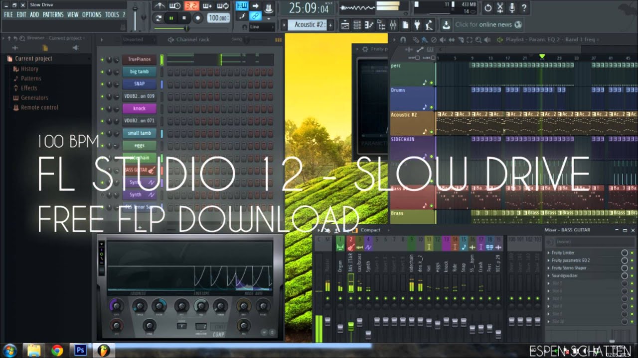The image size is (638, 358).
Task: Click the record button
Action: click(197, 18)
